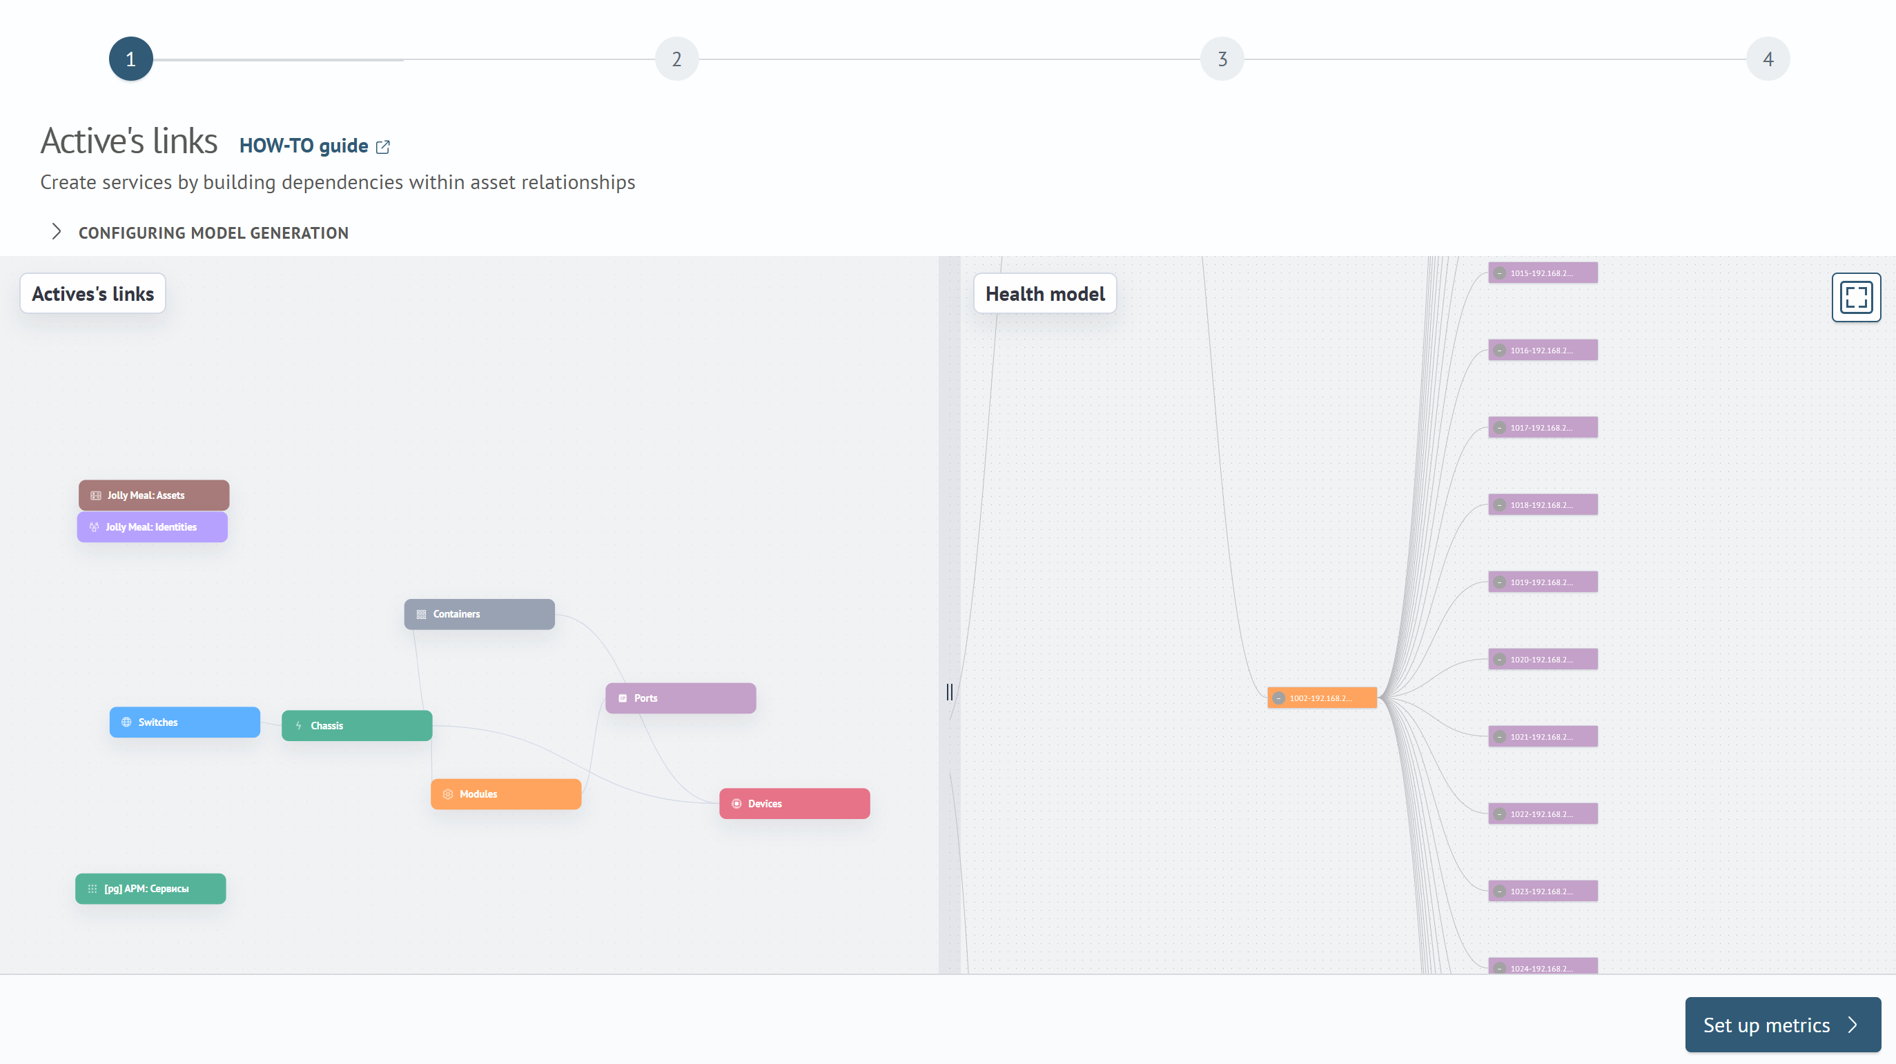Image resolution: width=1896 pixels, height=1064 pixels.
Task: Select the Jolly Meal: Assets node
Action: (x=154, y=495)
